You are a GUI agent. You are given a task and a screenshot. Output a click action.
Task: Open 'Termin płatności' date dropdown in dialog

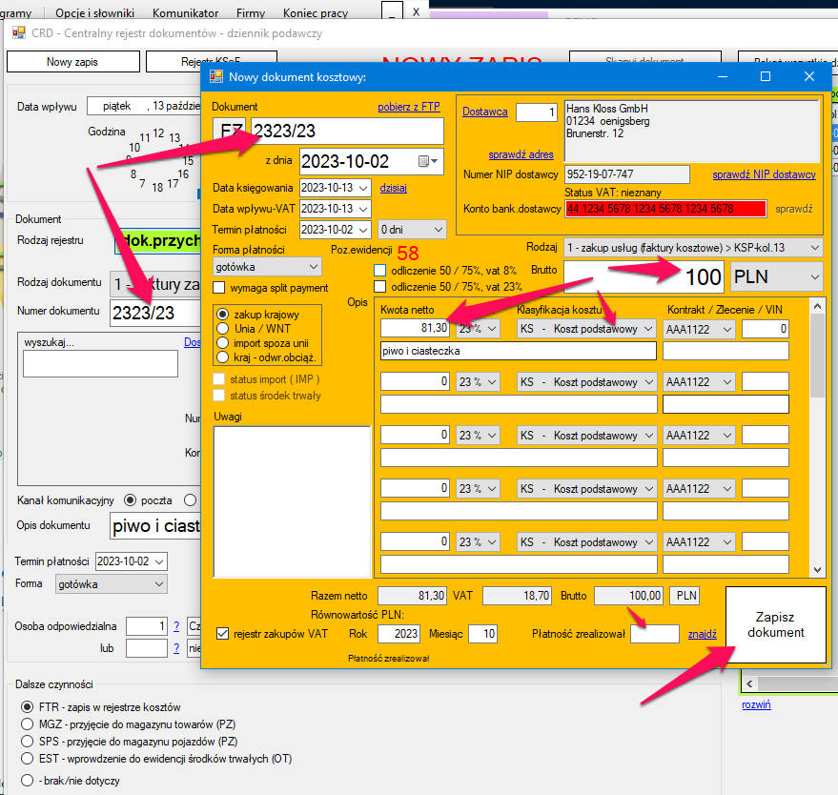tap(363, 230)
